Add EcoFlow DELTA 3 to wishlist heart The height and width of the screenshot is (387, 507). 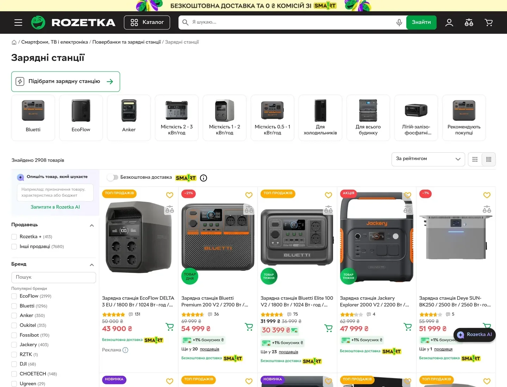coord(170,195)
